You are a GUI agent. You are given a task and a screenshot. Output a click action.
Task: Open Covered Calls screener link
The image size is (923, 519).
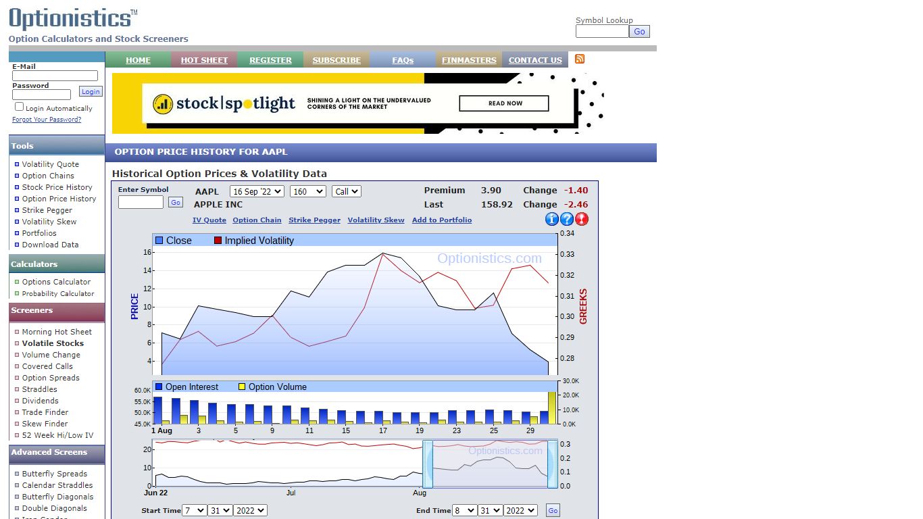[47, 366]
